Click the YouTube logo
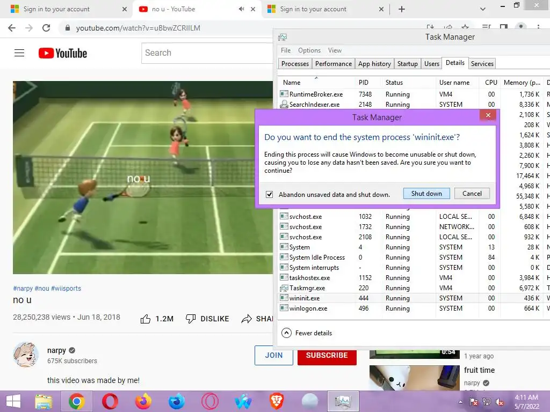 pos(63,53)
